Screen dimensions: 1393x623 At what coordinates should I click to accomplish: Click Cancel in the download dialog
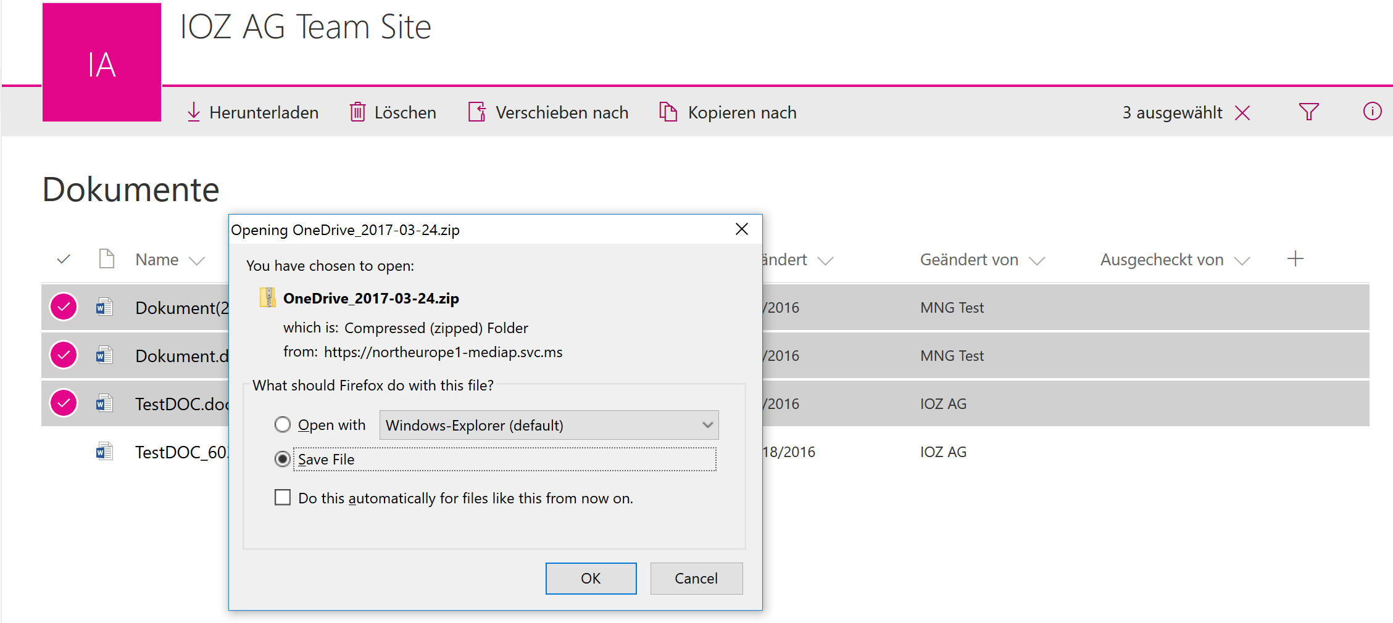pyautogui.click(x=696, y=578)
